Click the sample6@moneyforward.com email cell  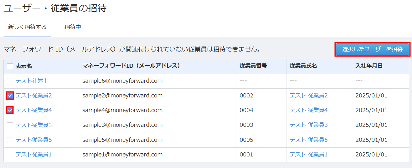(x=122, y=81)
